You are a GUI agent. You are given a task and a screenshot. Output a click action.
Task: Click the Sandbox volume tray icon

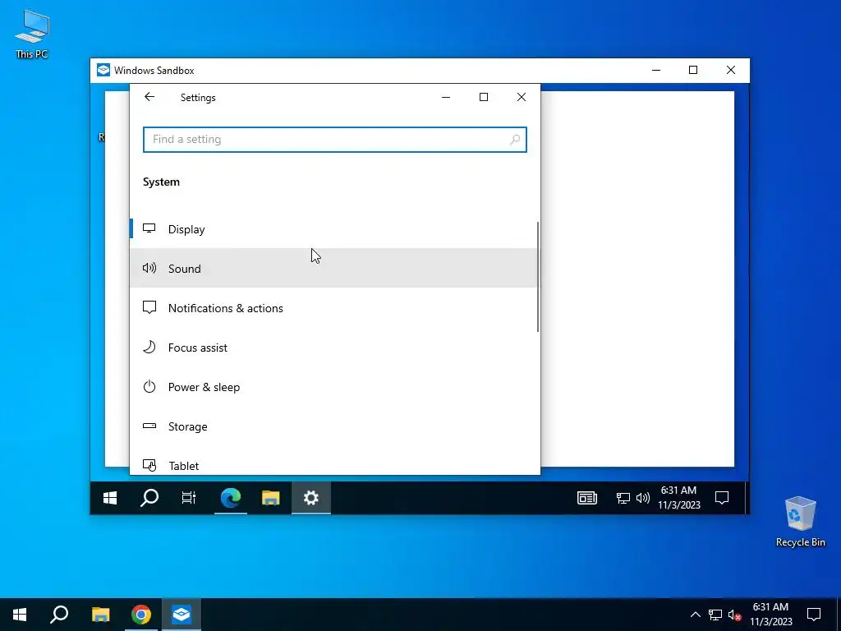tap(642, 498)
